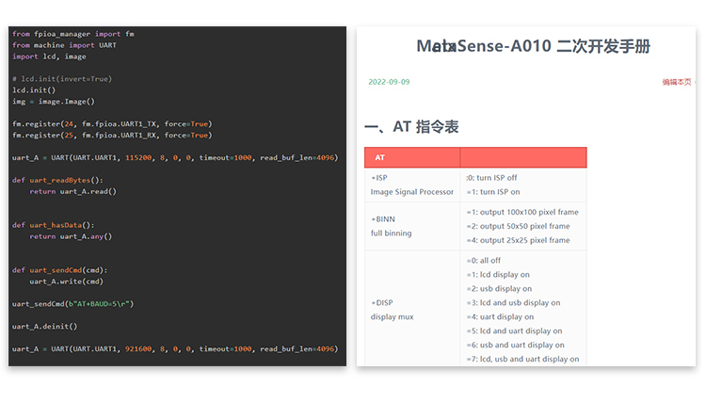Click the MetaSense-A010 二次开发手册 page title
Viewport: 706px width, 403px height.
[533, 46]
